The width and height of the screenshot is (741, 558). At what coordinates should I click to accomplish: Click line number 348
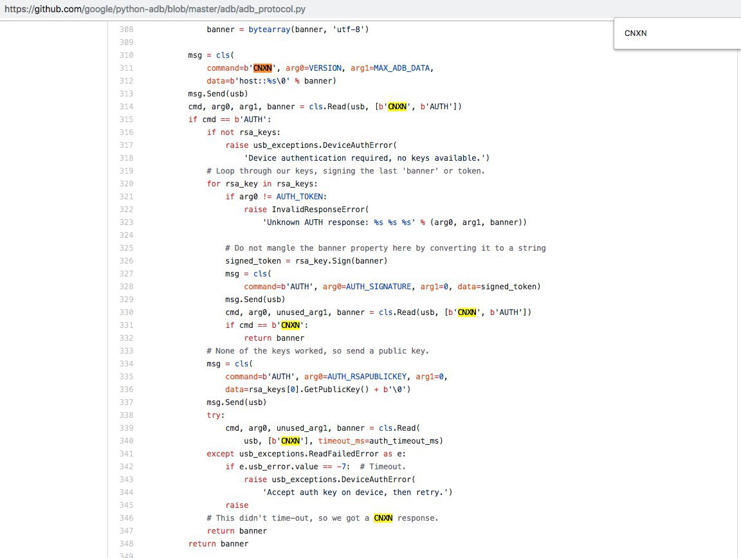click(x=127, y=544)
